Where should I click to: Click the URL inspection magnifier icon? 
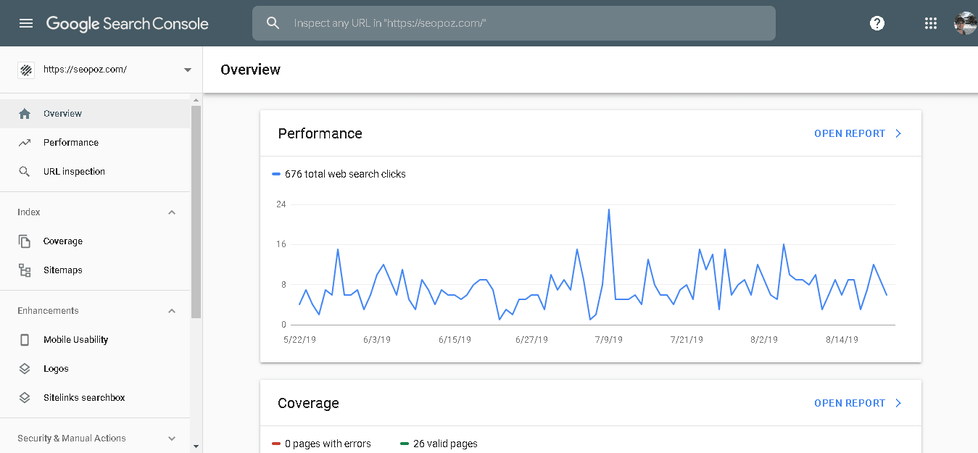[25, 172]
